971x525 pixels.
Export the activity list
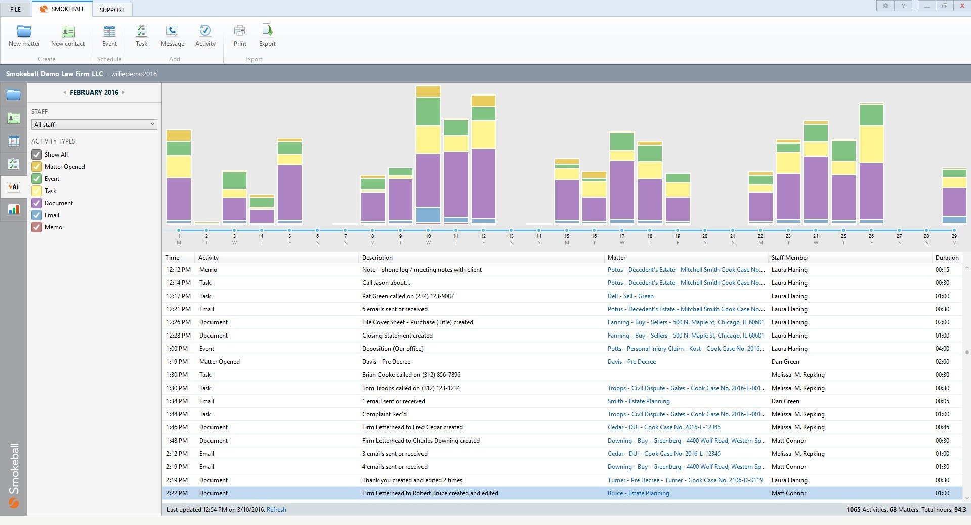pyautogui.click(x=267, y=36)
